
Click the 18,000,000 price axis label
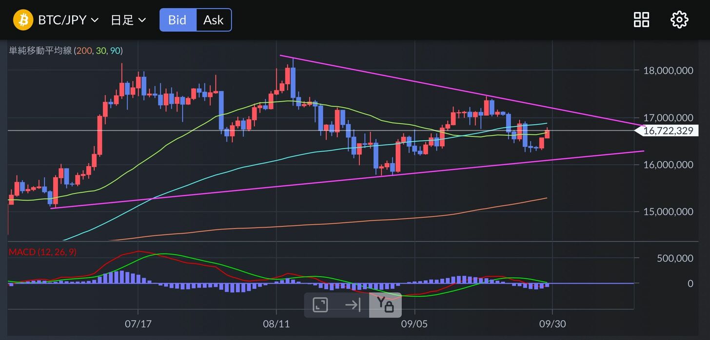click(668, 71)
